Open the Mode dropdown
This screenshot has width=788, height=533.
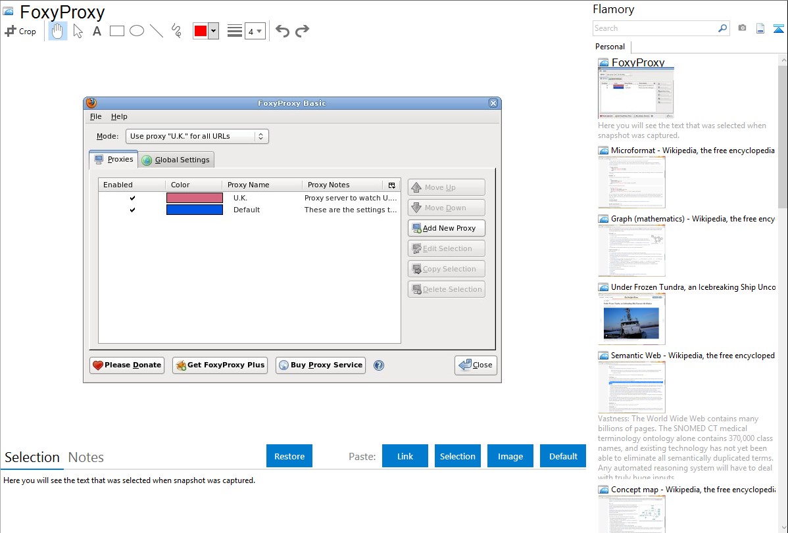(197, 136)
